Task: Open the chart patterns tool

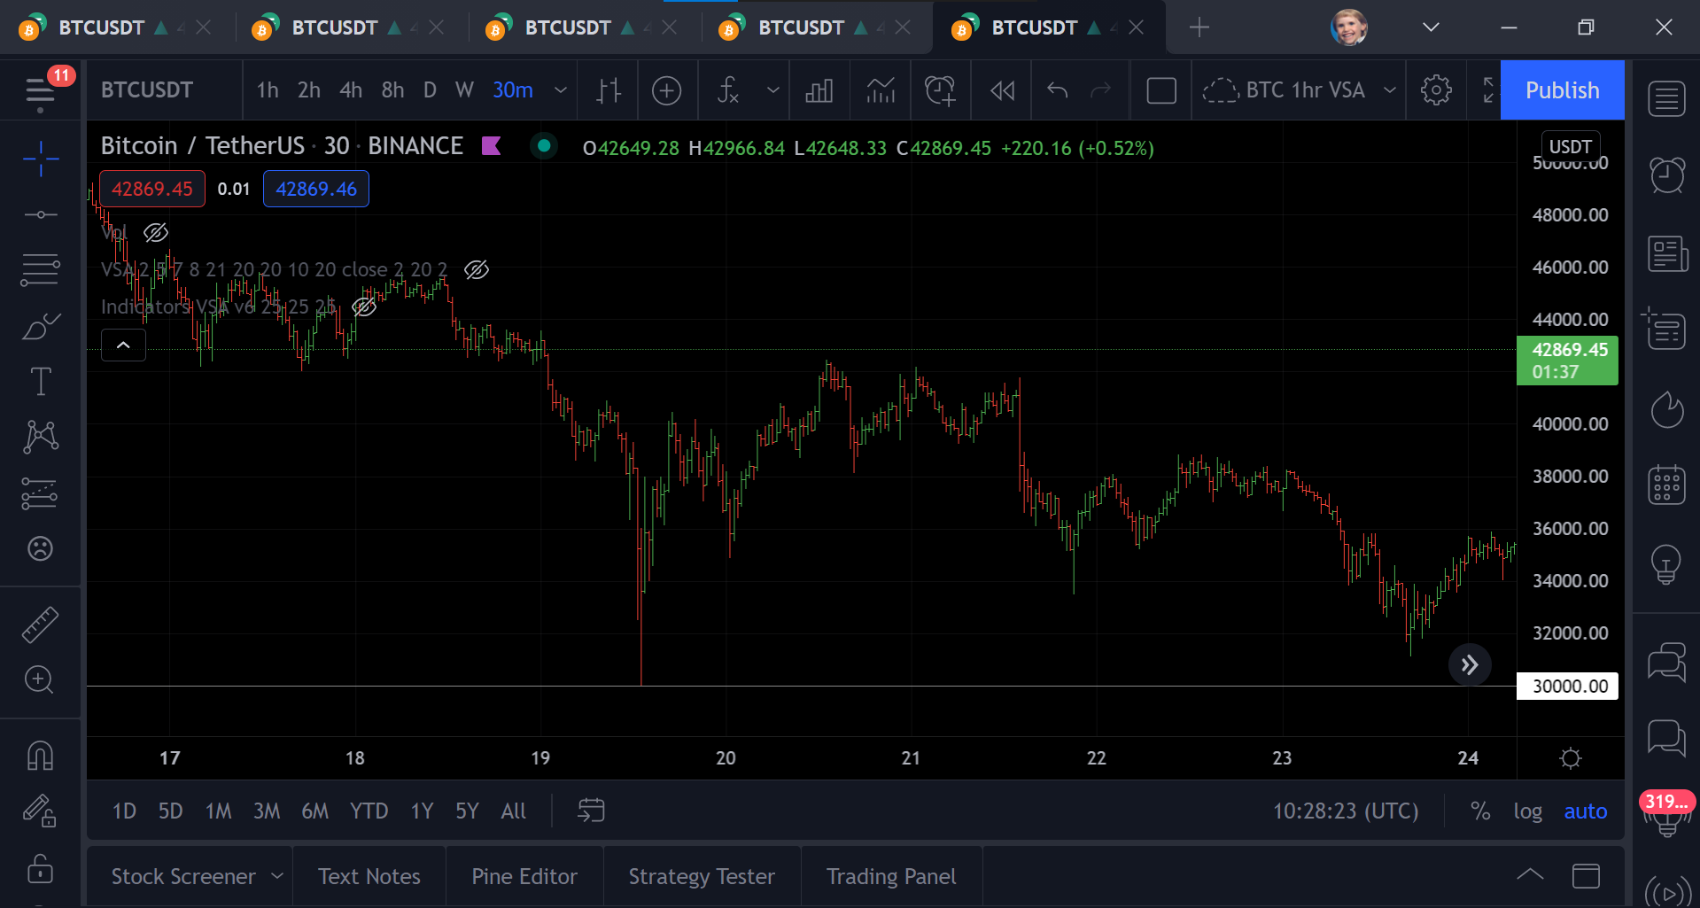Action: tap(41, 437)
